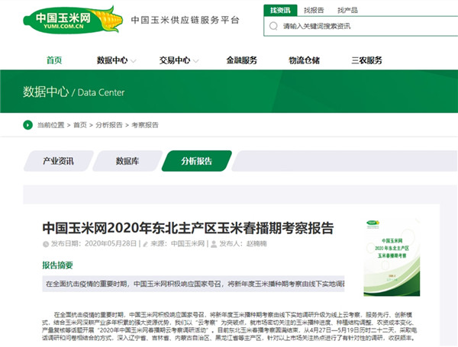This screenshot has width=458, height=347.
Task: Open the 金融服务 navigation item
Action: [x=241, y=60]
